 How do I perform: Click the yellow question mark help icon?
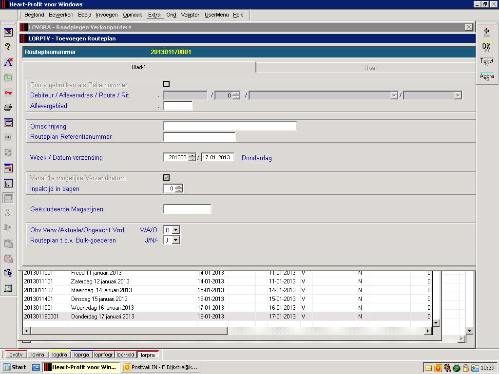(8, 47)
